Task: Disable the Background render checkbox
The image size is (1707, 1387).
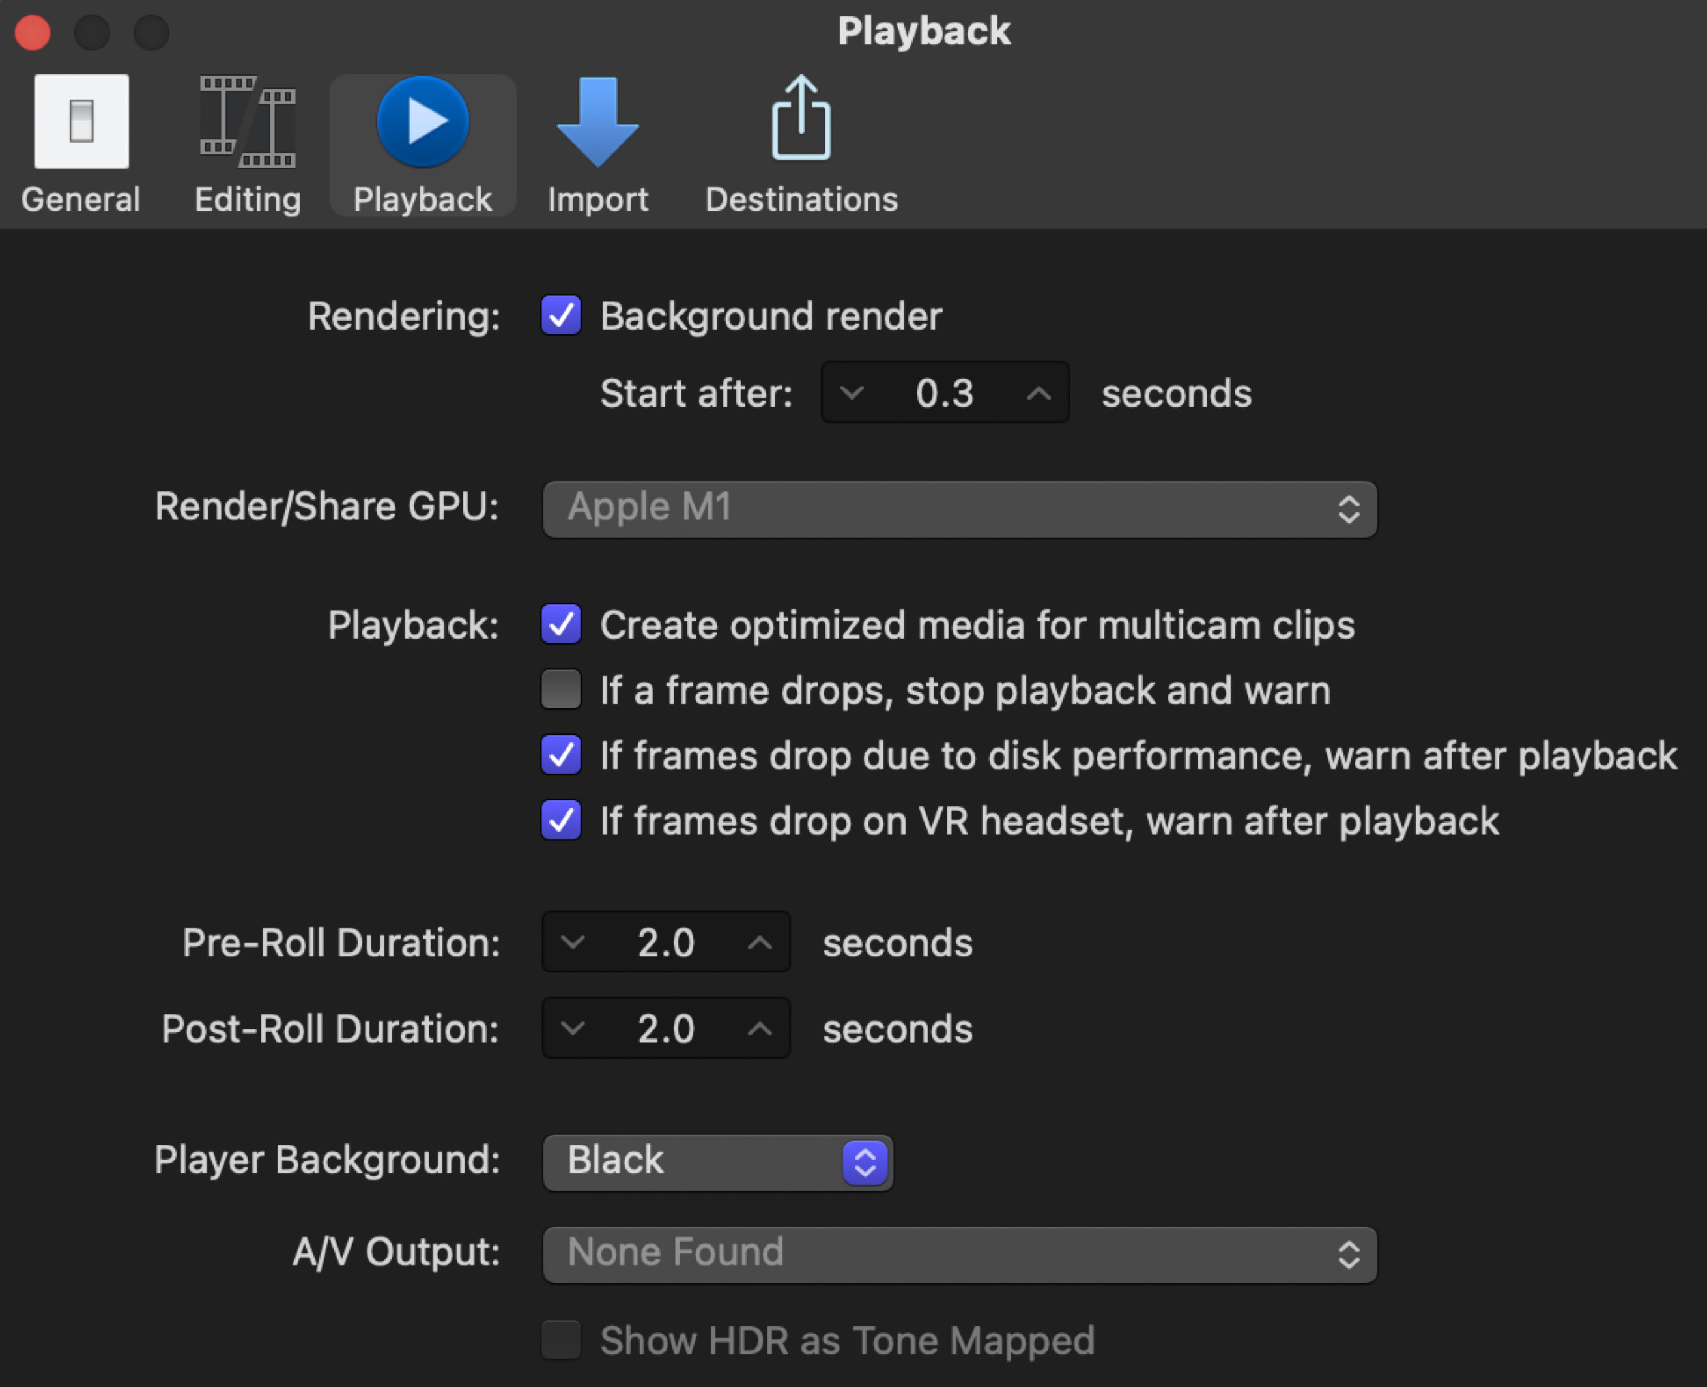Action: point(561,315)
